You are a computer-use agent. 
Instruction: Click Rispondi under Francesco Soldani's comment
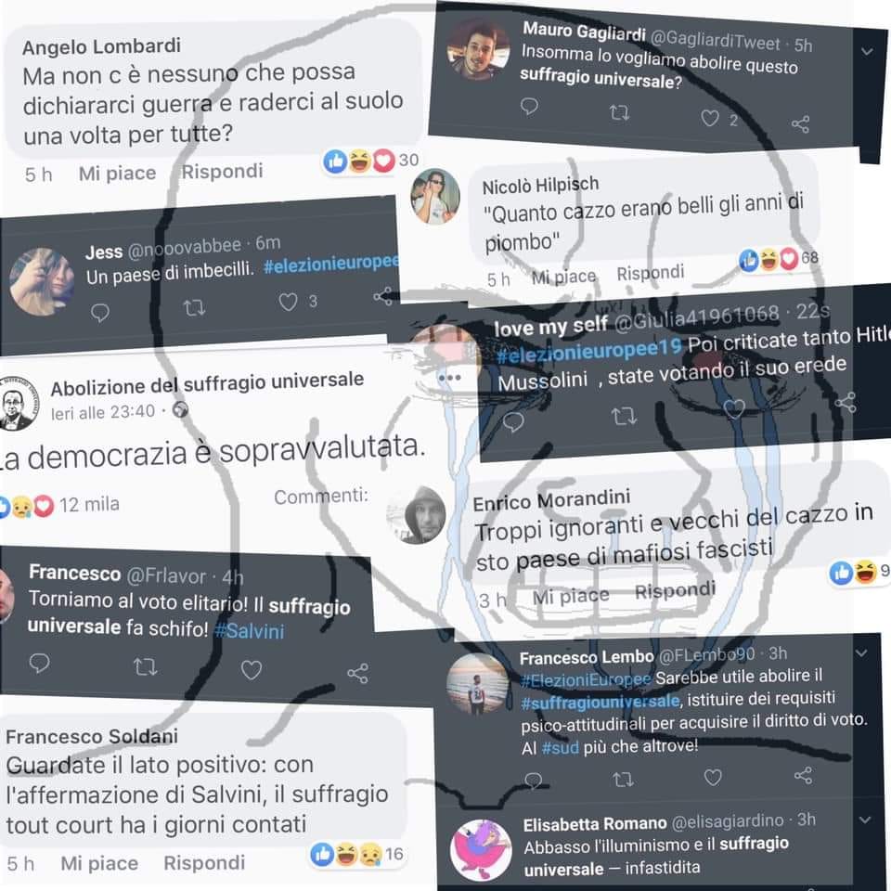click(x=204, y=862)
